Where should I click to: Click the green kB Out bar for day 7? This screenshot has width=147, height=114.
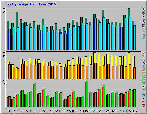pyautogui.click(x=35, y=95)
